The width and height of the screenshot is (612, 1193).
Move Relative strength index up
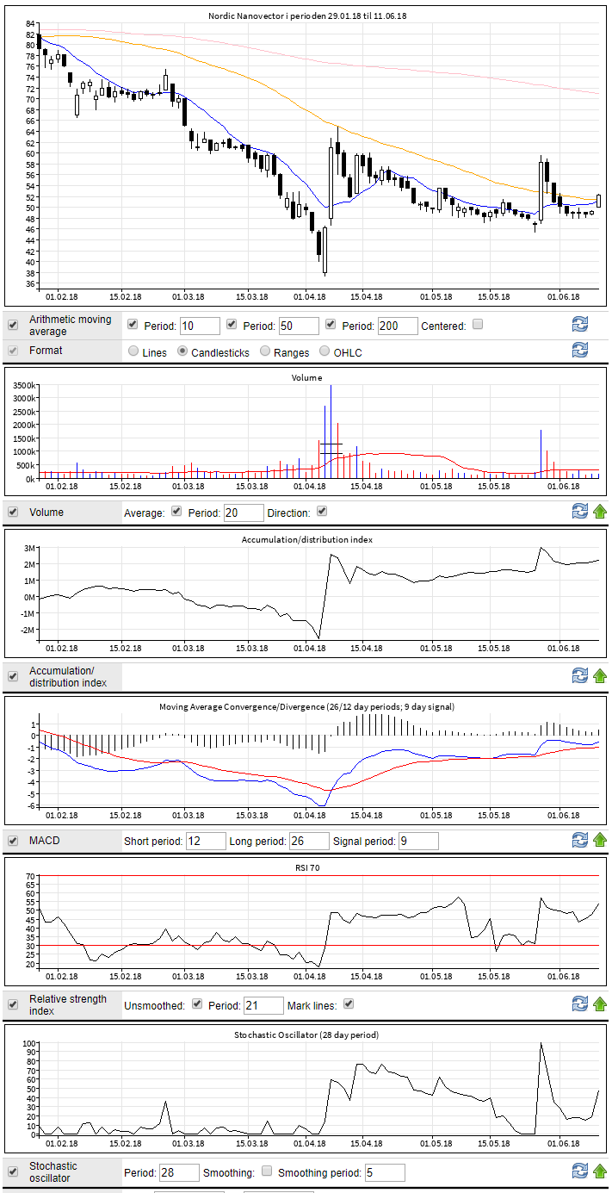coord(600,1004)
